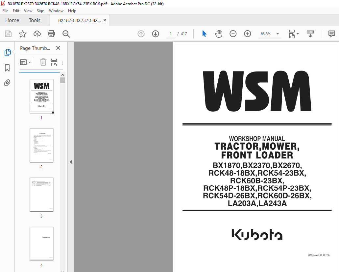Zoom in with the plus icon
The height and width of the screenshot is (272, 339).
(247, 34)
